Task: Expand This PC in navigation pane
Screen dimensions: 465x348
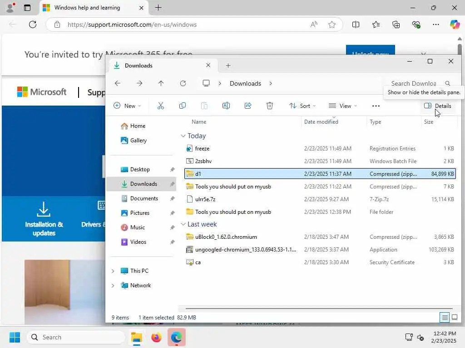Action: (x=113, y=271)
